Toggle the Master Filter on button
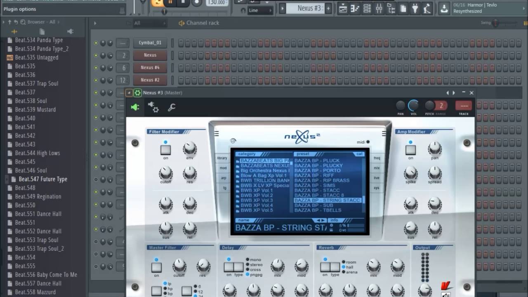 (x=156, y=267)
